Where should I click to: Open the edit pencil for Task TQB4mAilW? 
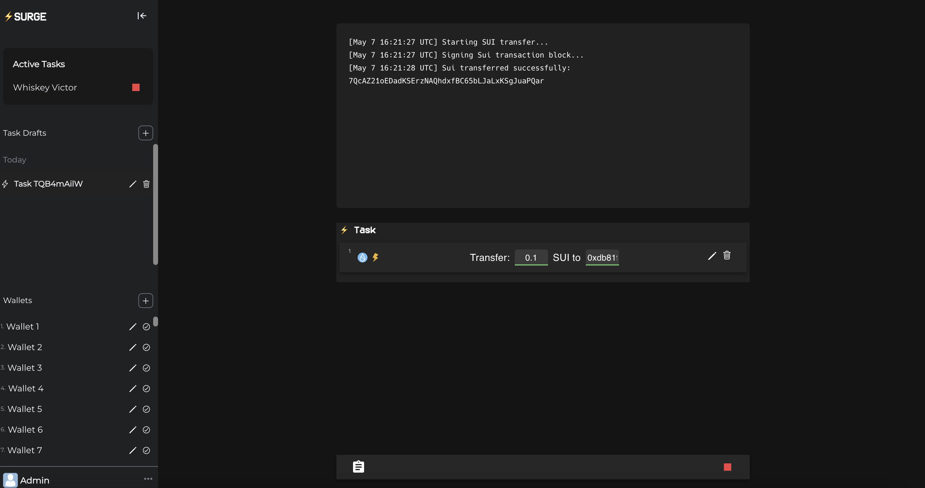tap(133, 184)
